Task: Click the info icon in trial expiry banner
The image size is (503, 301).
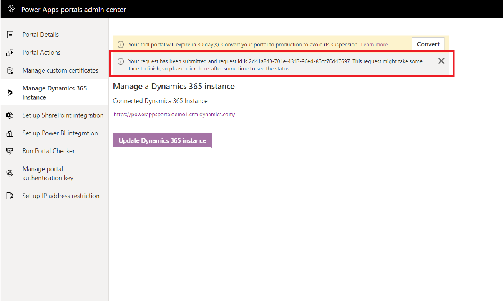Action: [121, 44]
